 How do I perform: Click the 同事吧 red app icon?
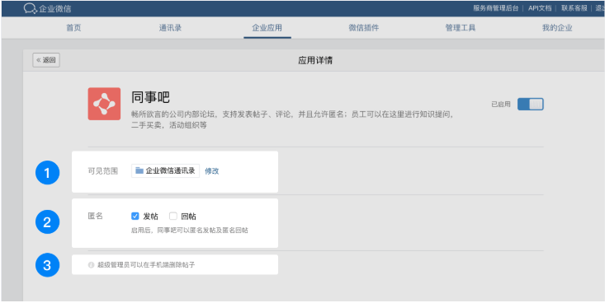pyautogui.click(x=104, y=104)
